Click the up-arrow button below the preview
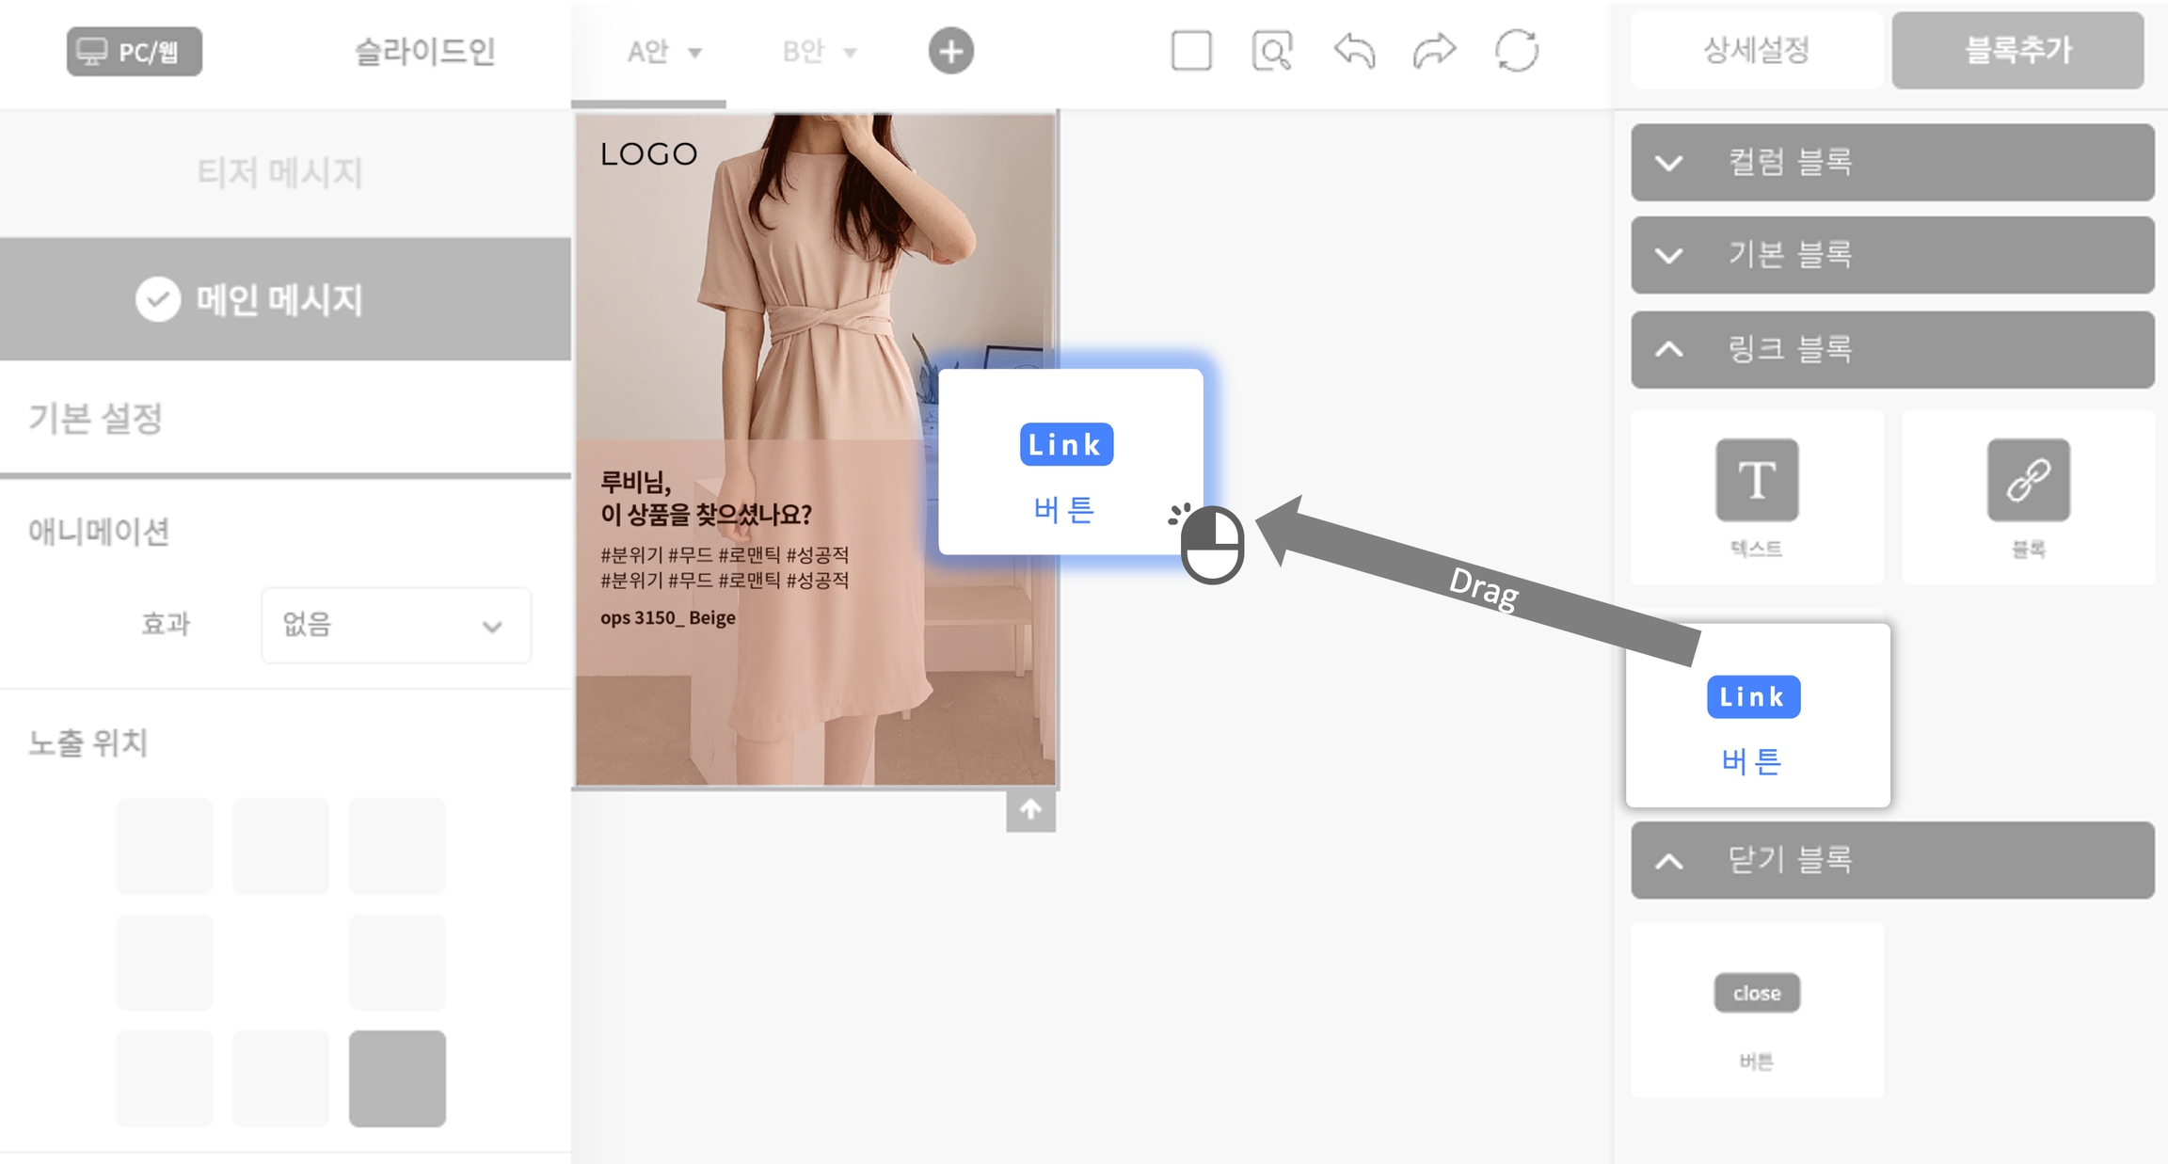The image size is (2168, 1164). click(x=1030, y=810)
